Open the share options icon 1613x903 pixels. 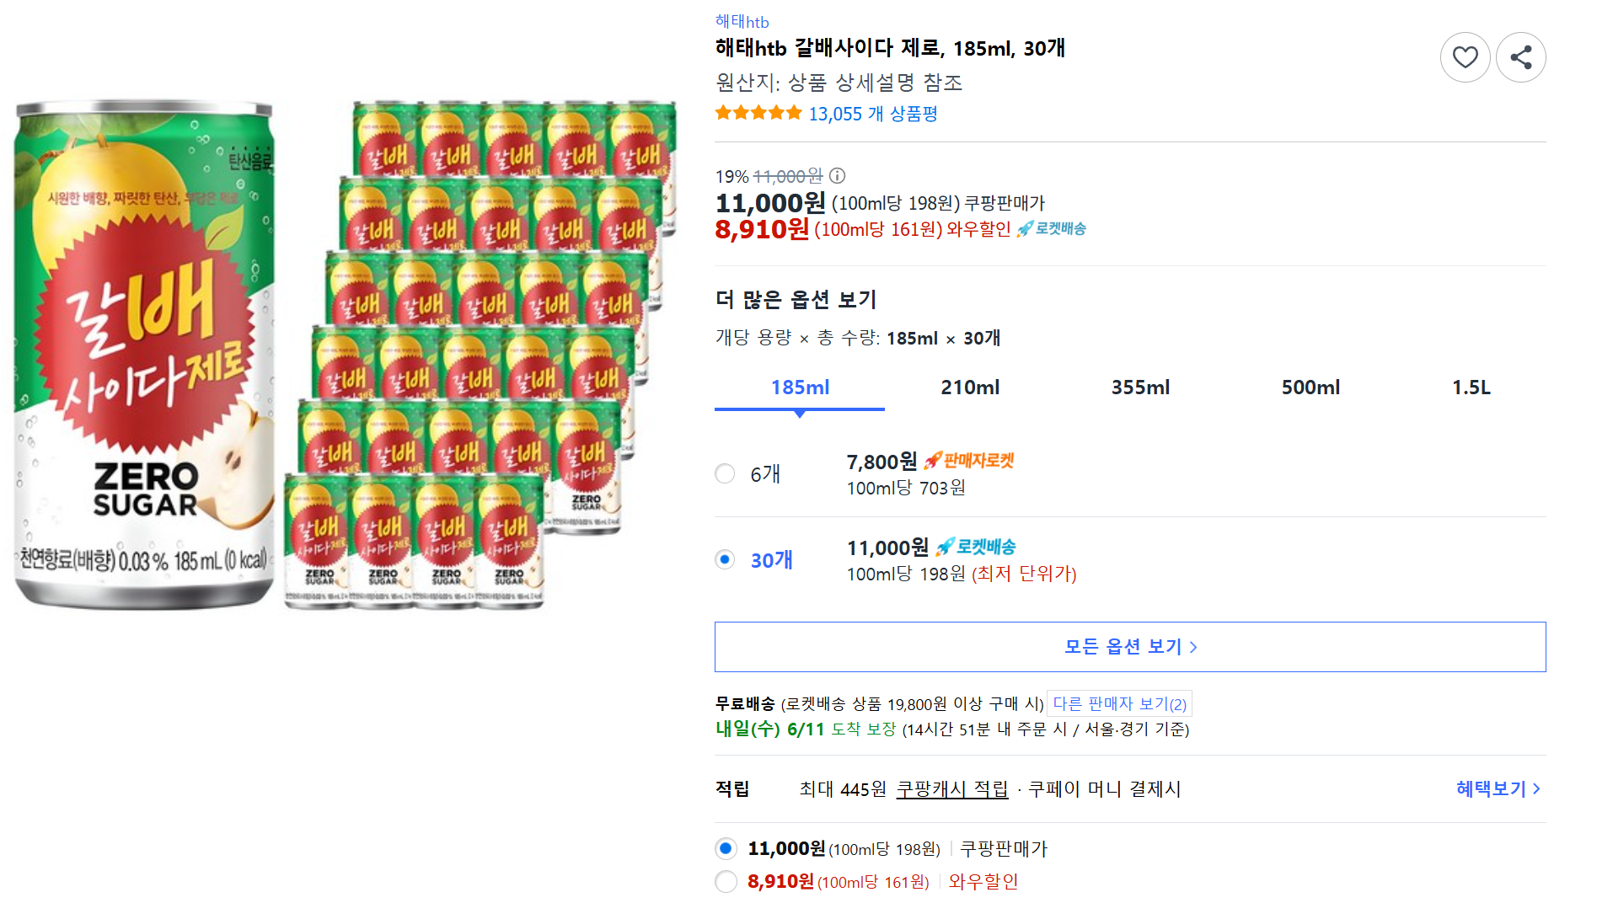click(1521, 56)
